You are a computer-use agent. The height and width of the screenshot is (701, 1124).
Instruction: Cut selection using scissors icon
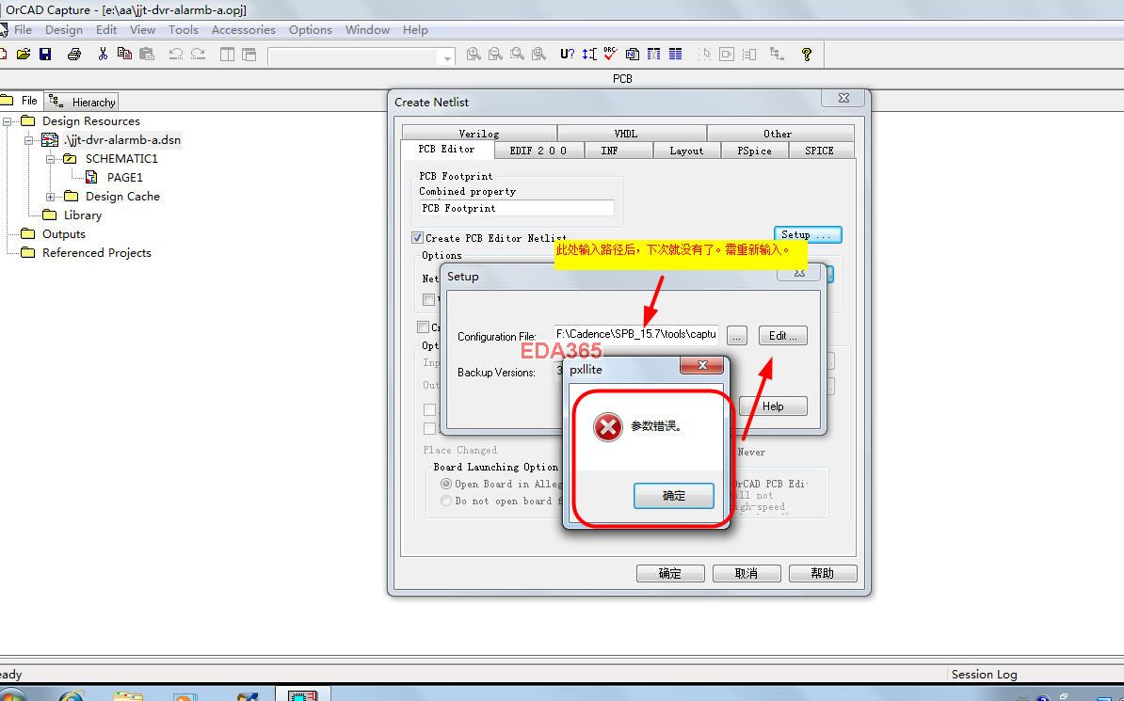pos(103,54)
